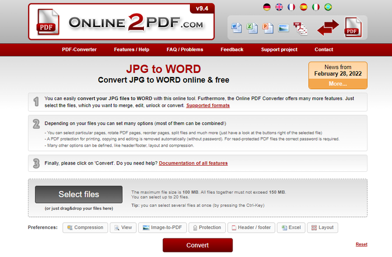
Task: Switch language to Brazilian Portuguese flag
Action: tap(328, 7)
